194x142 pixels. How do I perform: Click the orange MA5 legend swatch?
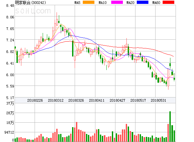pyautogui.click(x=89, y=2)
